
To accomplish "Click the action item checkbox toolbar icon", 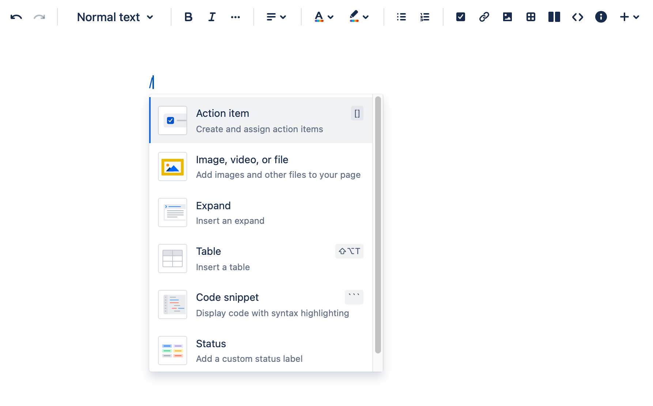I will pos(461,17).
